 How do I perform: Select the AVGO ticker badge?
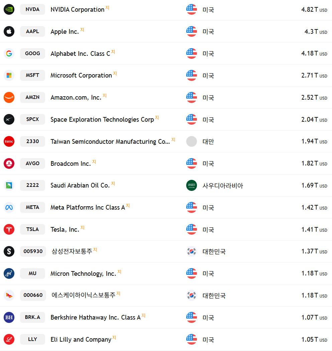pos(32,163)
